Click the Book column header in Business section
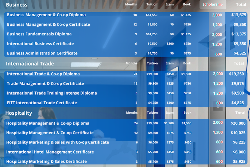Image resolution: width=250 pixels, height=167 pixels. point(187,4)
